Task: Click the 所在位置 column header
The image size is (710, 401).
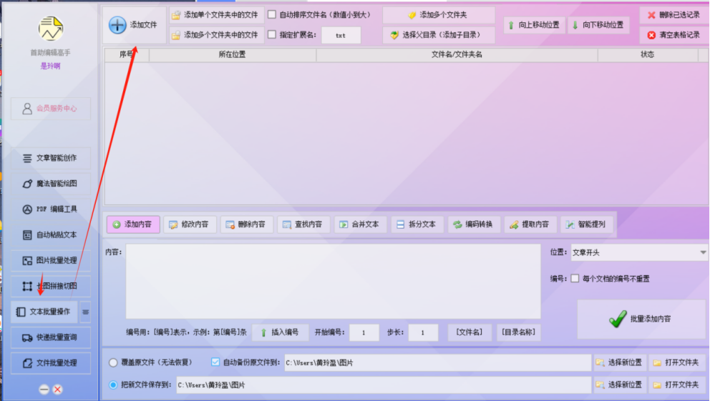Action: pos(233,55)
